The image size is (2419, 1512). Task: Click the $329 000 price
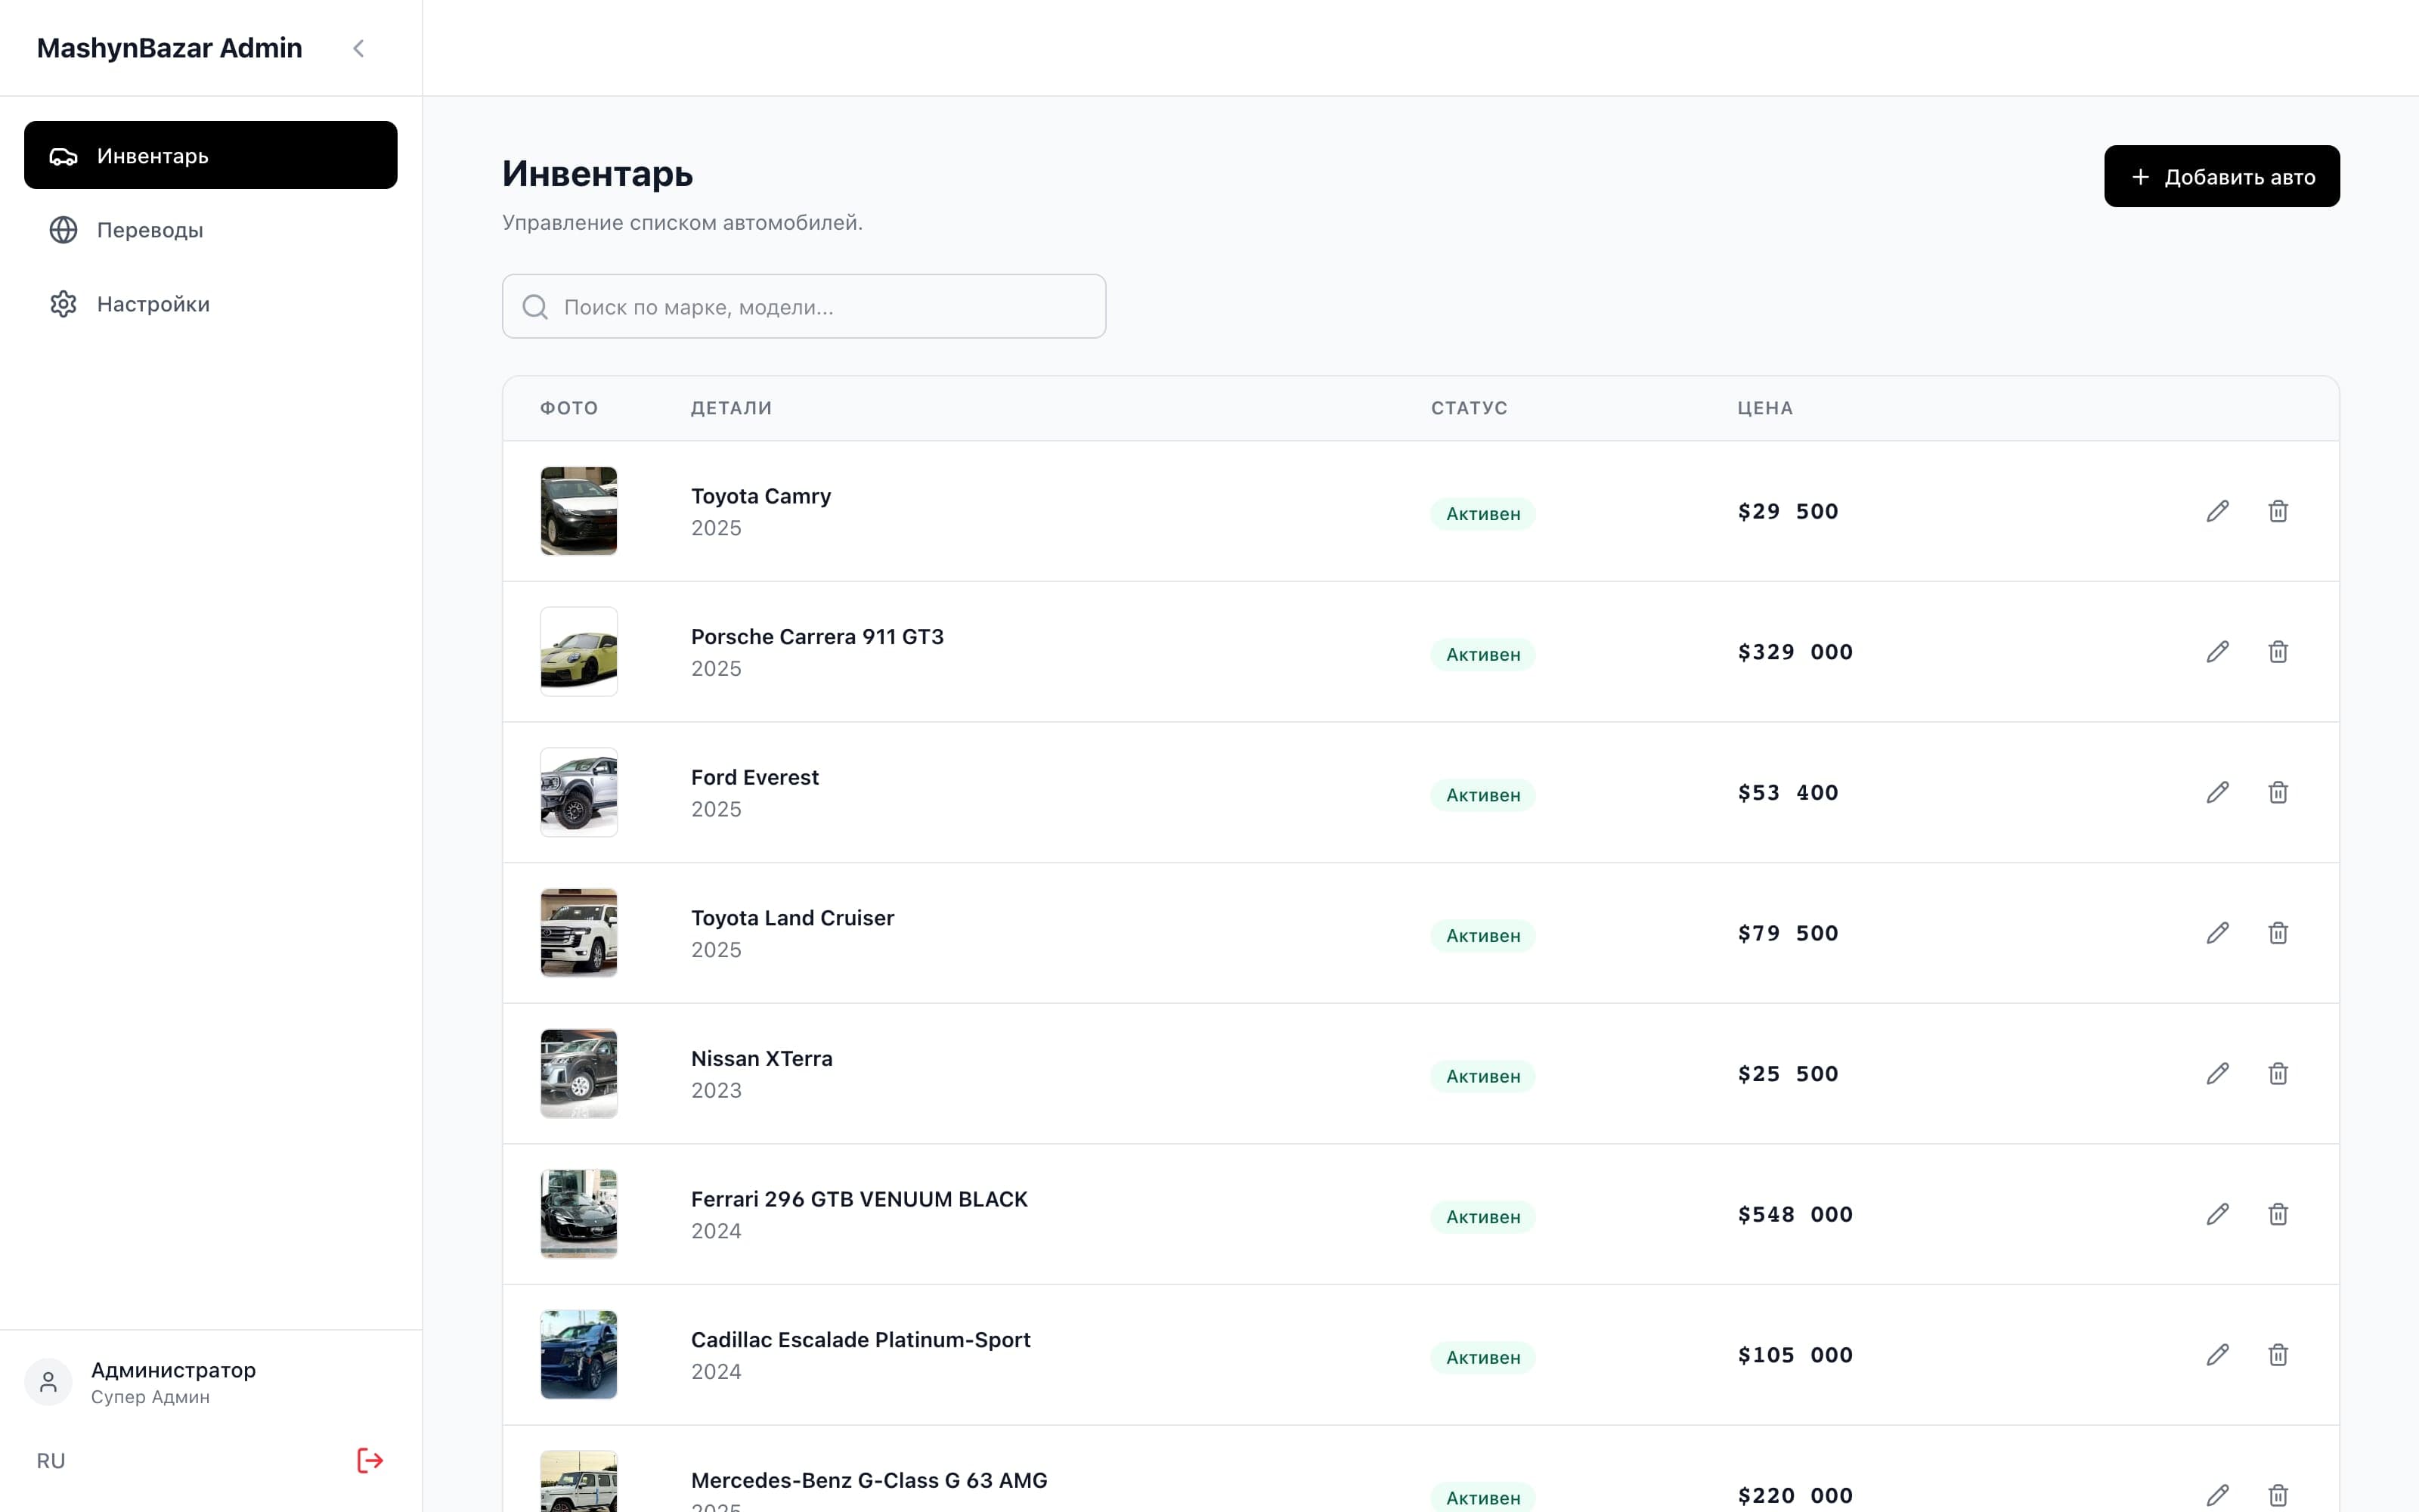[x=1795, y=652]
